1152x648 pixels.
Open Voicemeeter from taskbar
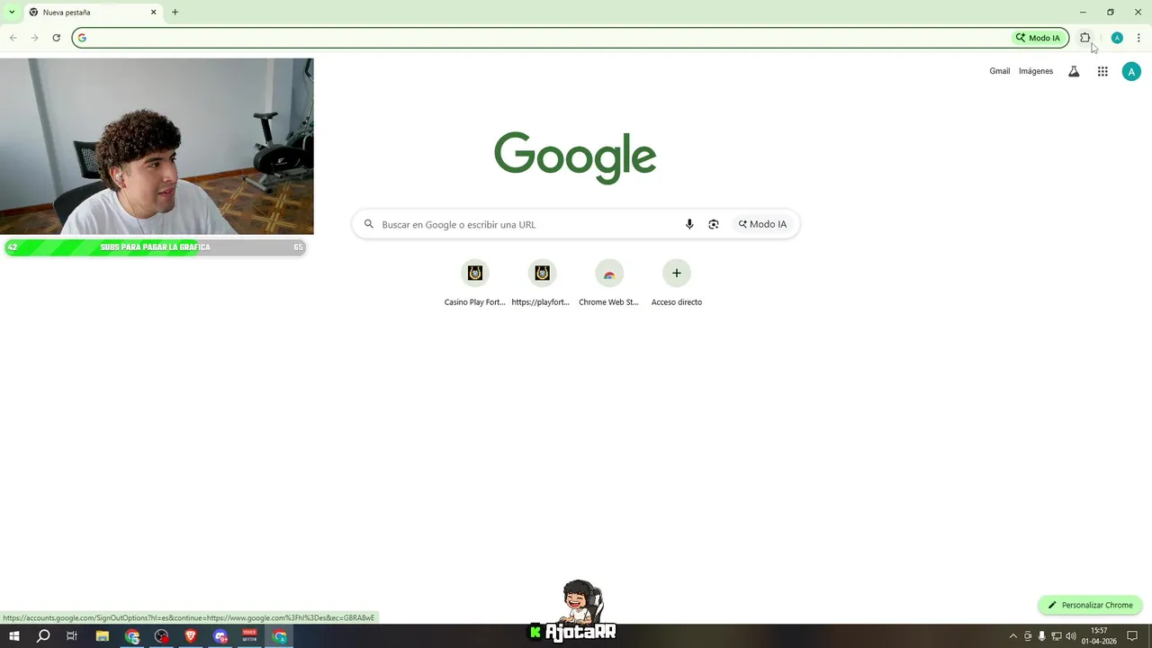pyautogui.click(x=250, y=636)
